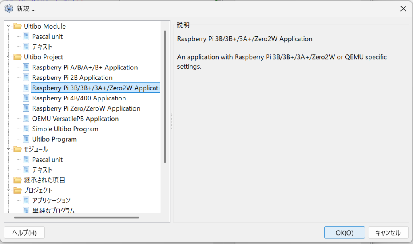Select Raspberry Pi 3B/3B+/3A+/Zero2W Application
Viewport: 413px width, 244px height.
click(96, 88)
